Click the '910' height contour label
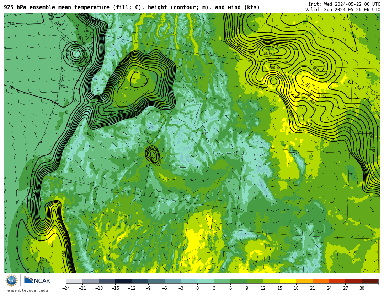This screenshot has height=295, width=384. (x=309, y=124)
